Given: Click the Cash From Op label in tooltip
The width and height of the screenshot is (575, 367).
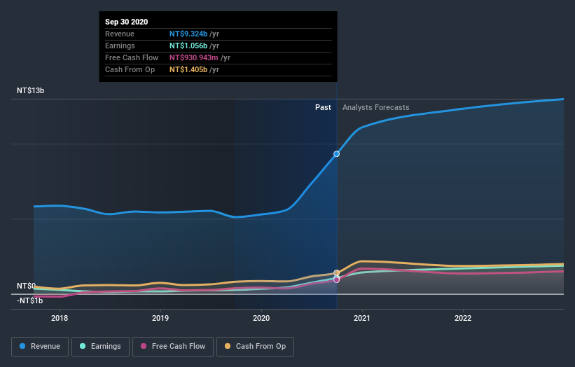Looking at the screenshot, I should click(130, 69).
